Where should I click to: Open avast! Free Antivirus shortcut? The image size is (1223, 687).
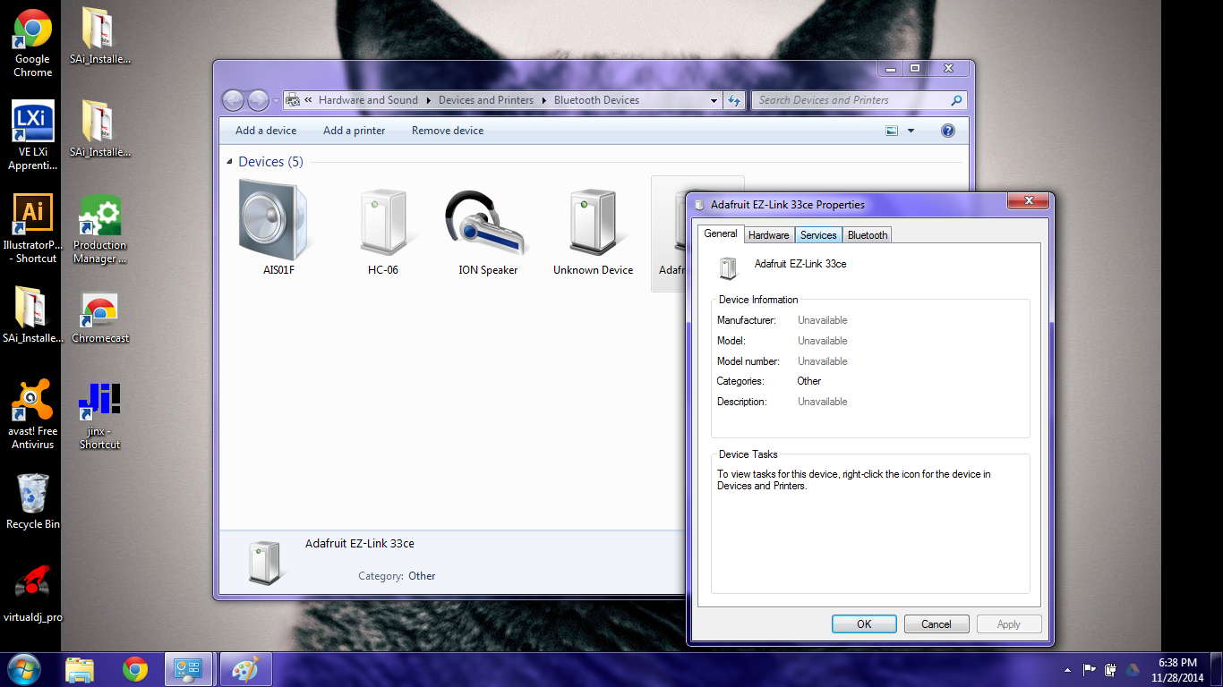[32, 413]
